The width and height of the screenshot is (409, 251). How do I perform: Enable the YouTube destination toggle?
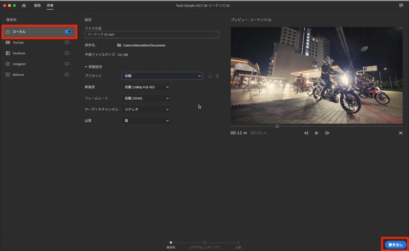tap(68, 42)
